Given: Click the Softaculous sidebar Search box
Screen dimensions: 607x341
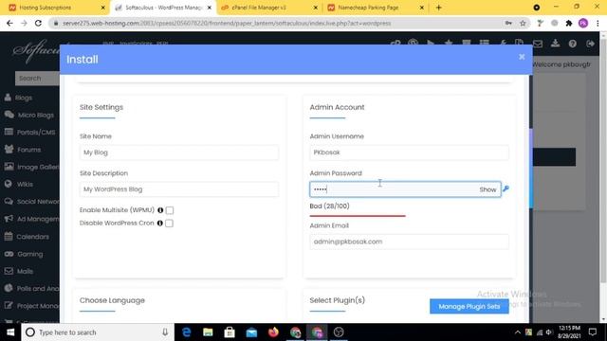Looking at the screenshot, I should [37, 78].
